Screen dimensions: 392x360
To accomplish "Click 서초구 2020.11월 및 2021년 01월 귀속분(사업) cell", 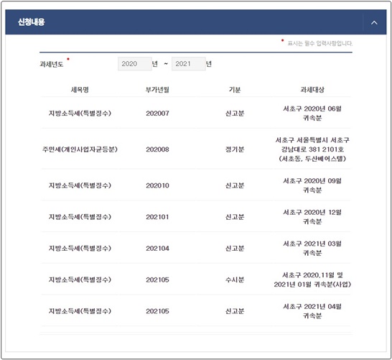I will (312, 280).
